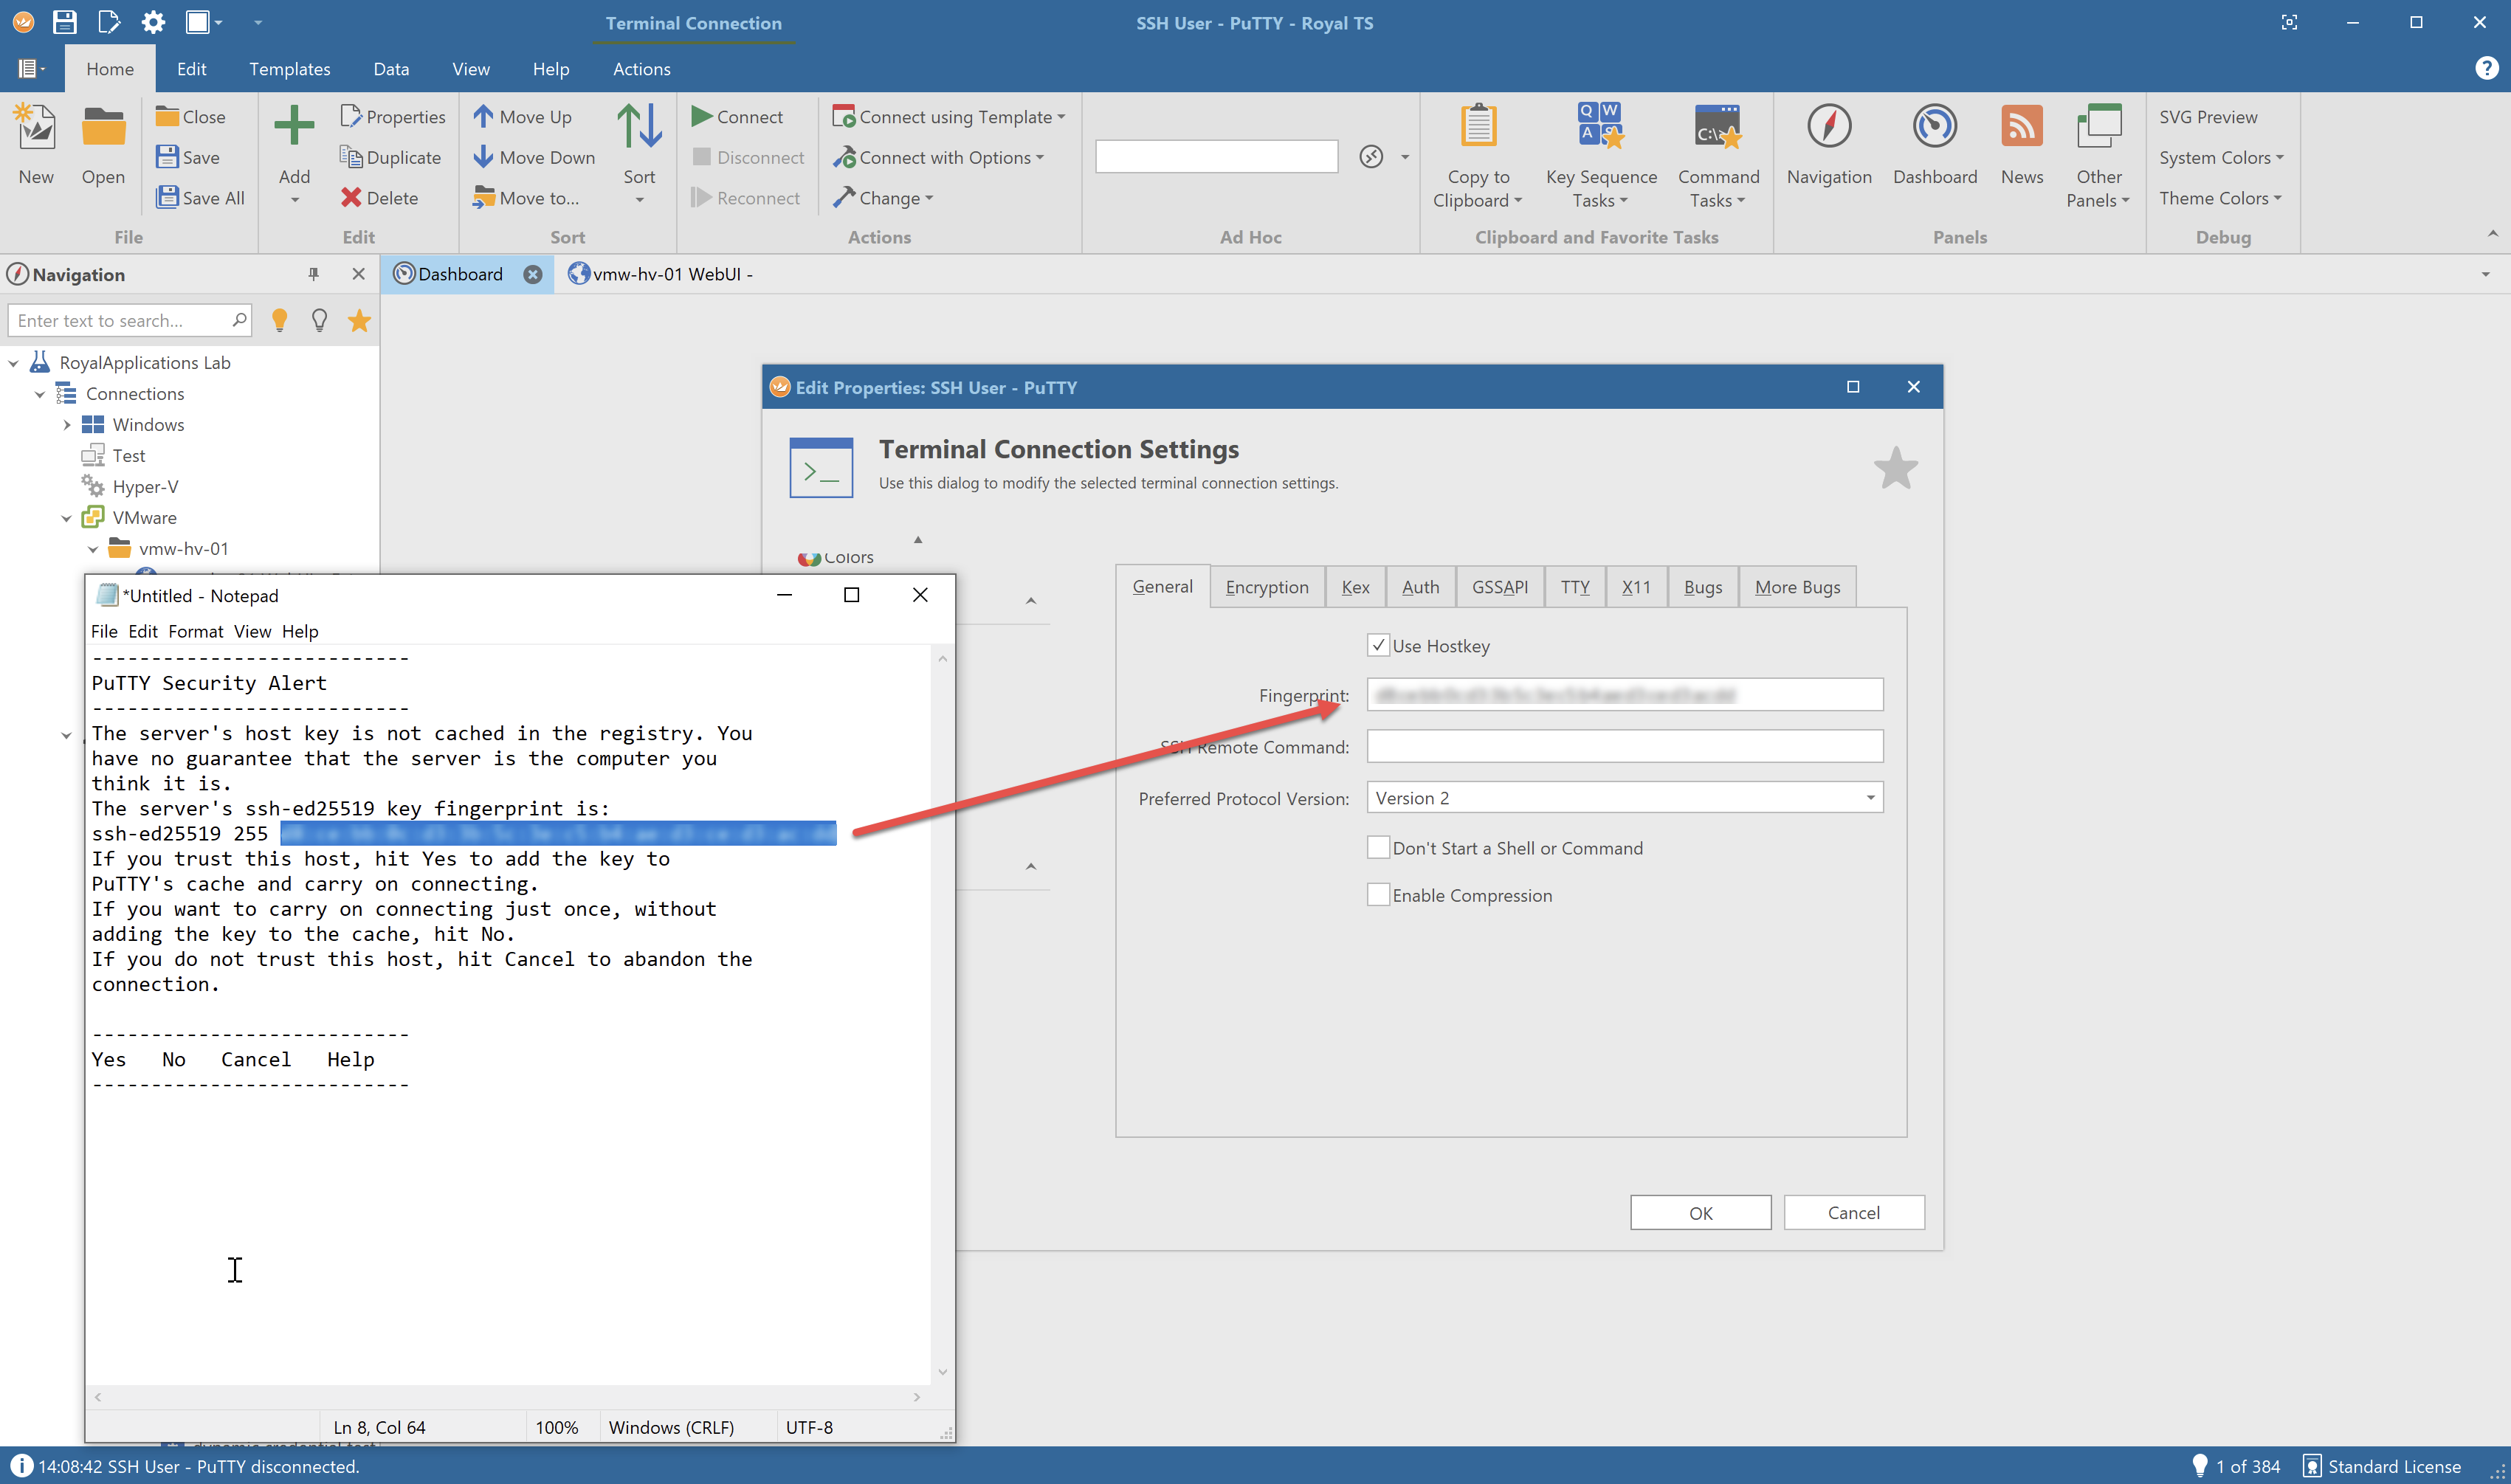Uncheck the Use Hostkey checkbox
Viewport: 2511px width, 1484px height.
[x=1378, y=646]
